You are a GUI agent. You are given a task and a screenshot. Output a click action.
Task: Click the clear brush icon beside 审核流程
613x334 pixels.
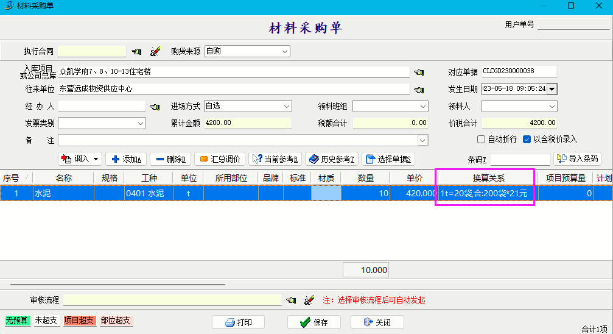[x=309, y=300]
